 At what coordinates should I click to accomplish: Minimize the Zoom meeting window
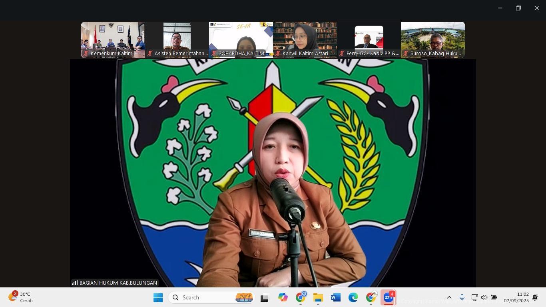tap(500, 8)
